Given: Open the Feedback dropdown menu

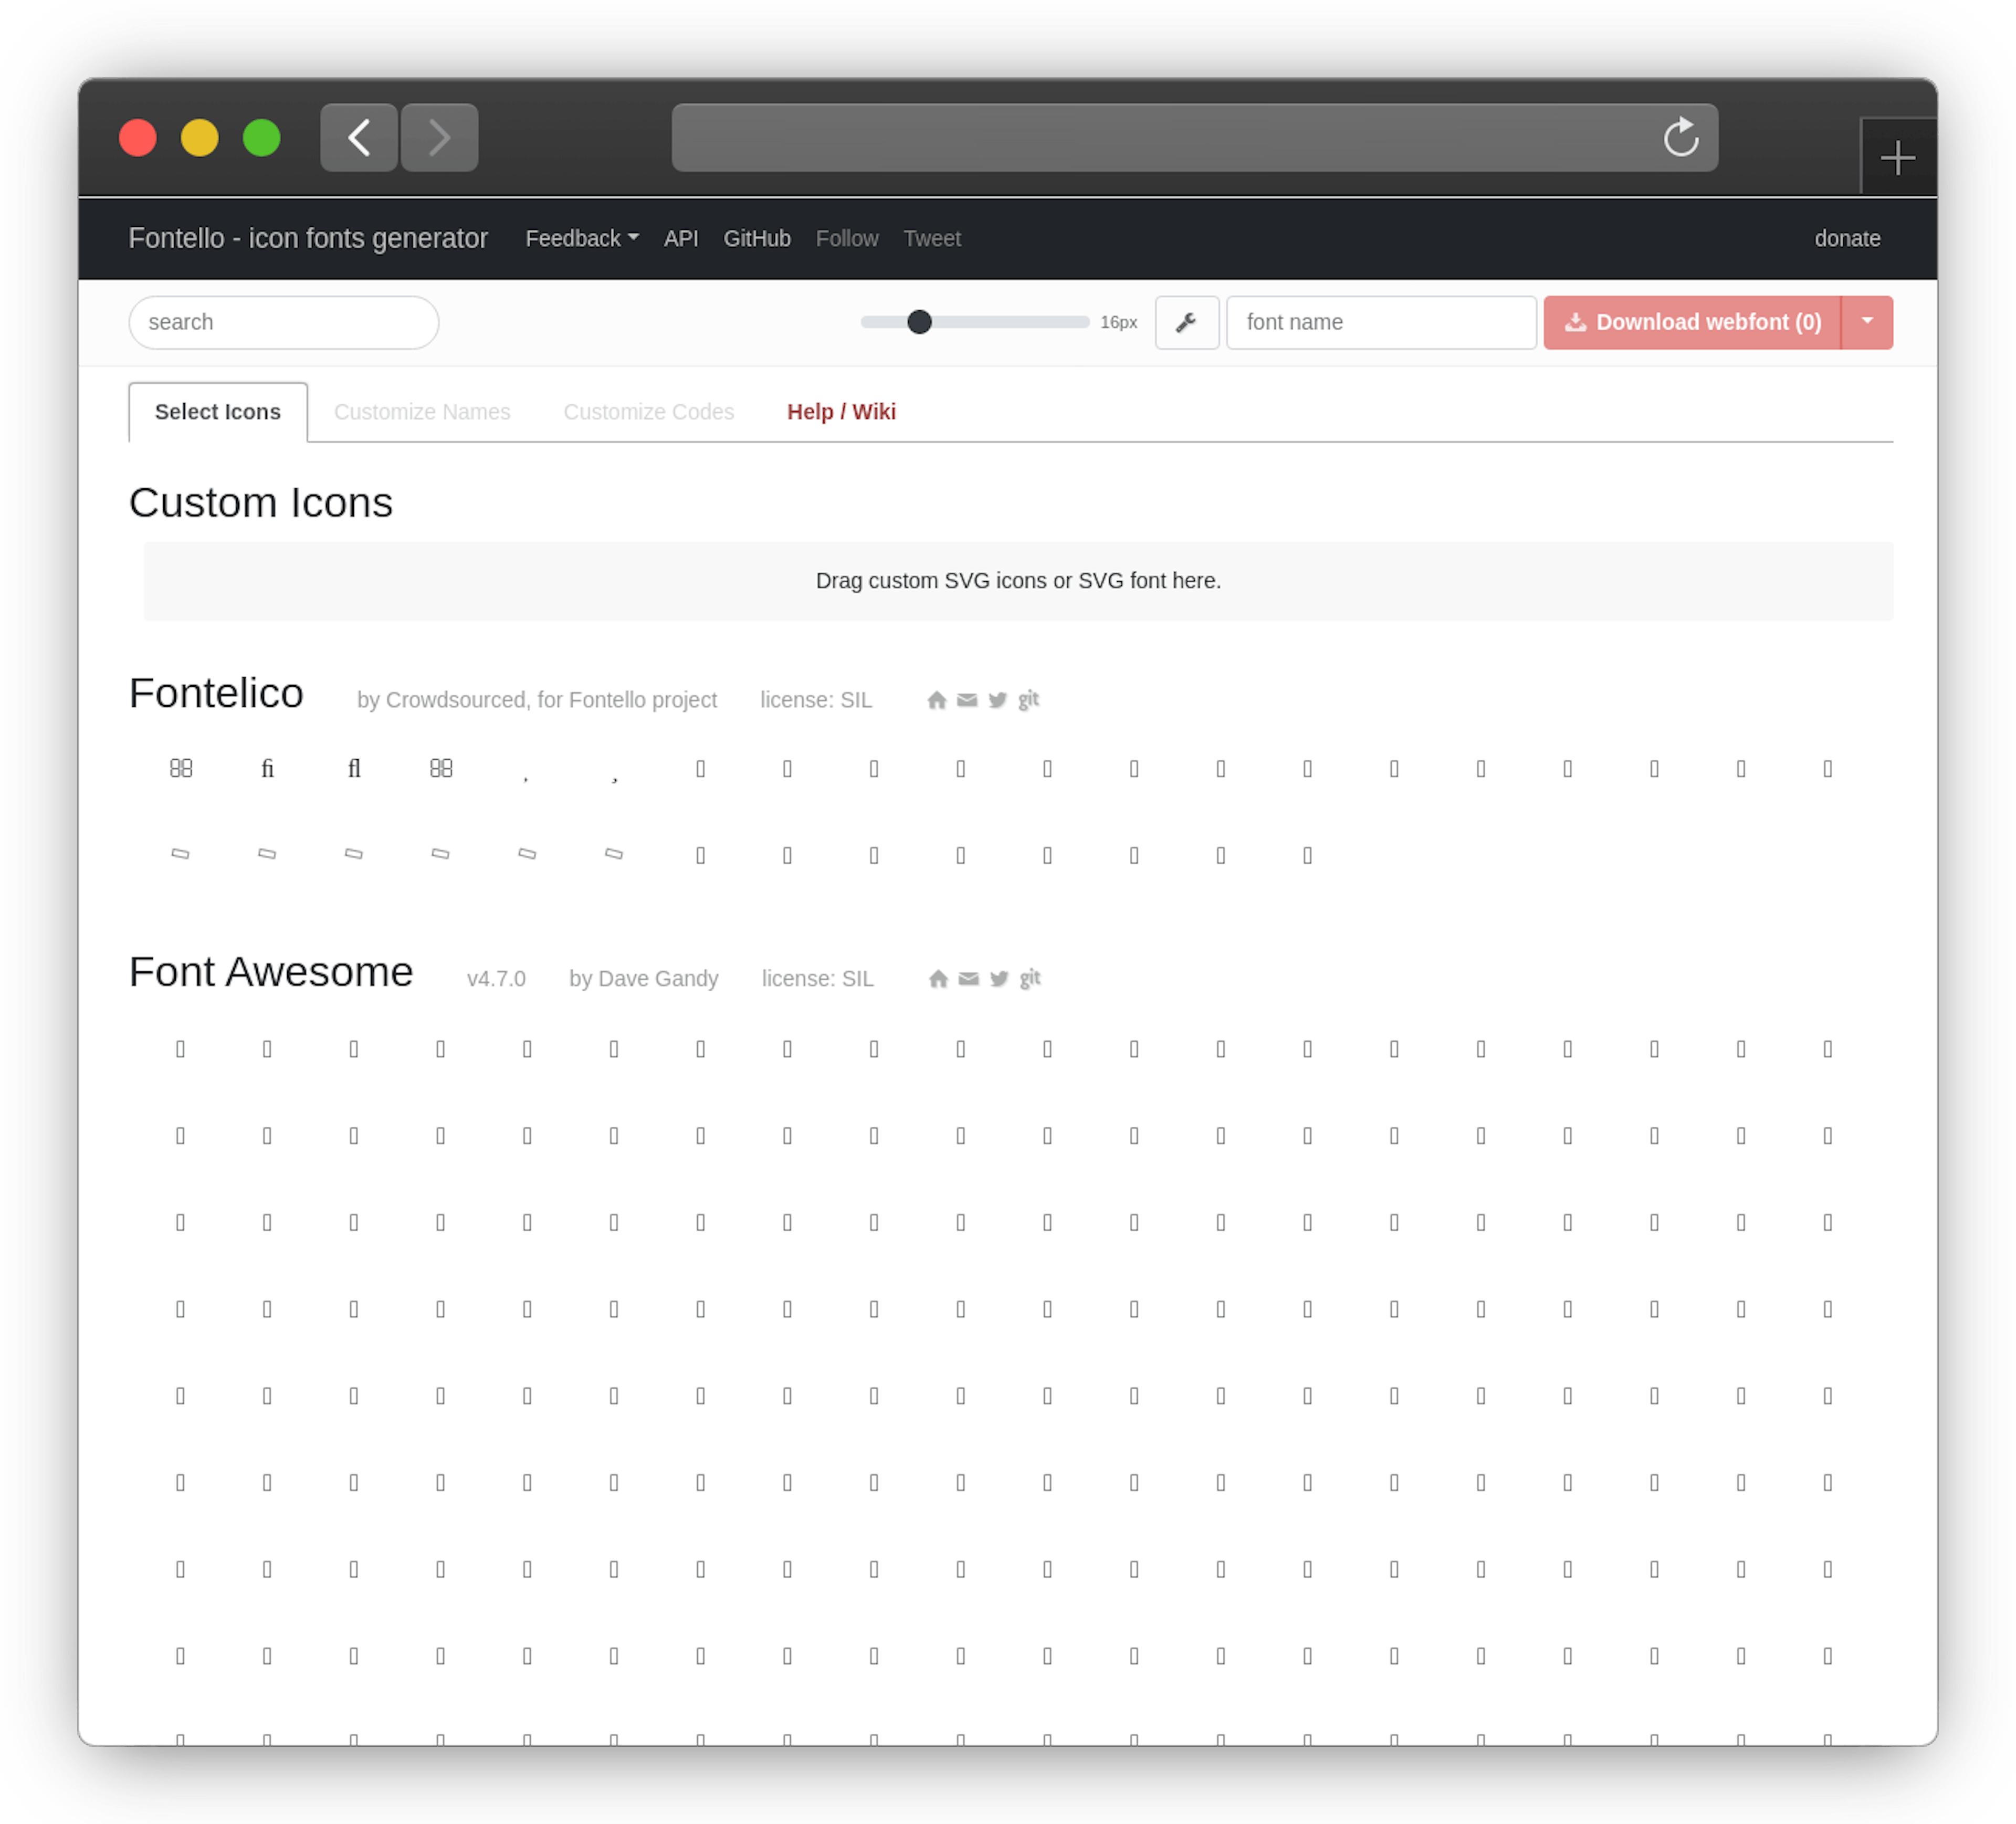Looking at the screenshot, I should coord(581,238).
